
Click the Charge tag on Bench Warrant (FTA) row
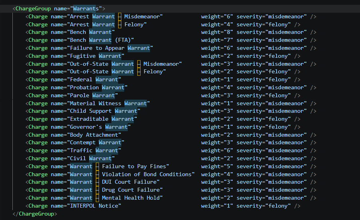(x=38, y=40)
